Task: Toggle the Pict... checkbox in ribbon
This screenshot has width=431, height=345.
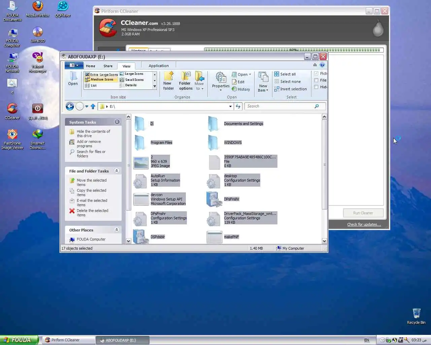Action: coord(316,73)
